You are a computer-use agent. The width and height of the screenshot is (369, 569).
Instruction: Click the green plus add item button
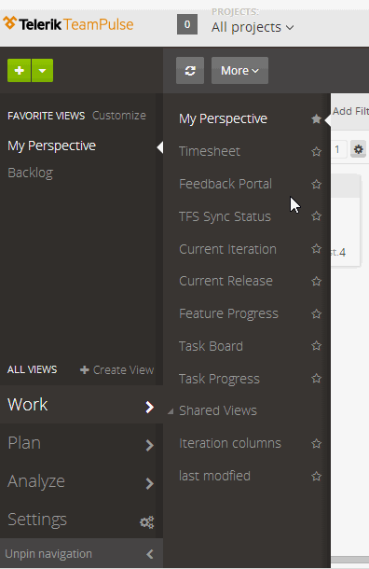20,70
